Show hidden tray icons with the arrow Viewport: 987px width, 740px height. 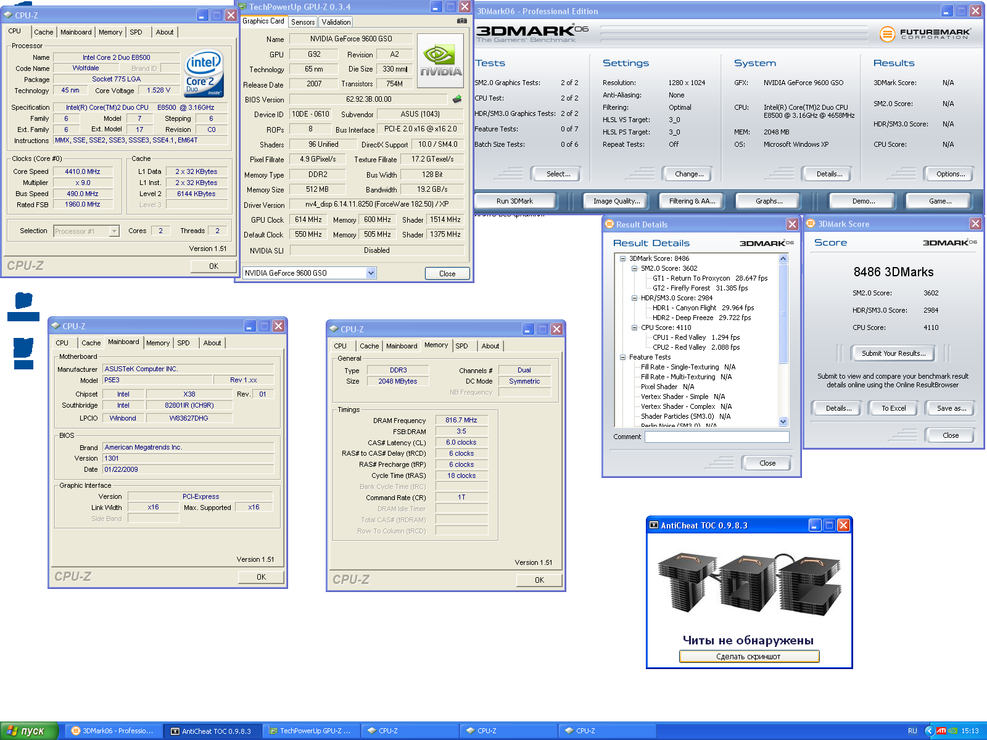tap(929, 731)
